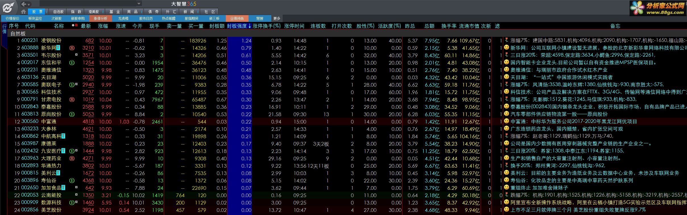The image size is (687, 215).
Task: Click the smiley note icon on 新华网 row
Action: click(506, 47)
